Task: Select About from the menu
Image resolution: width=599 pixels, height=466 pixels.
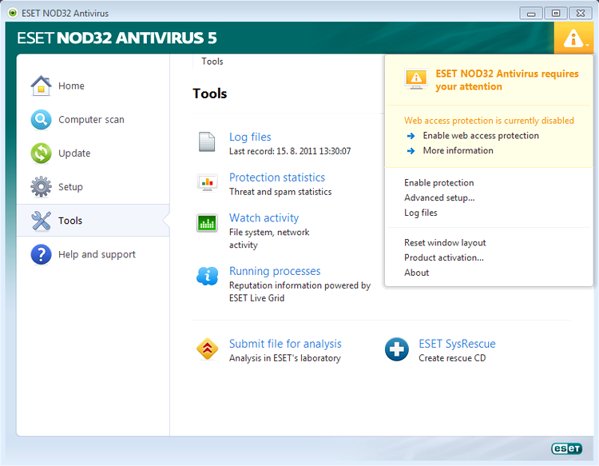Action: point(416,273)
